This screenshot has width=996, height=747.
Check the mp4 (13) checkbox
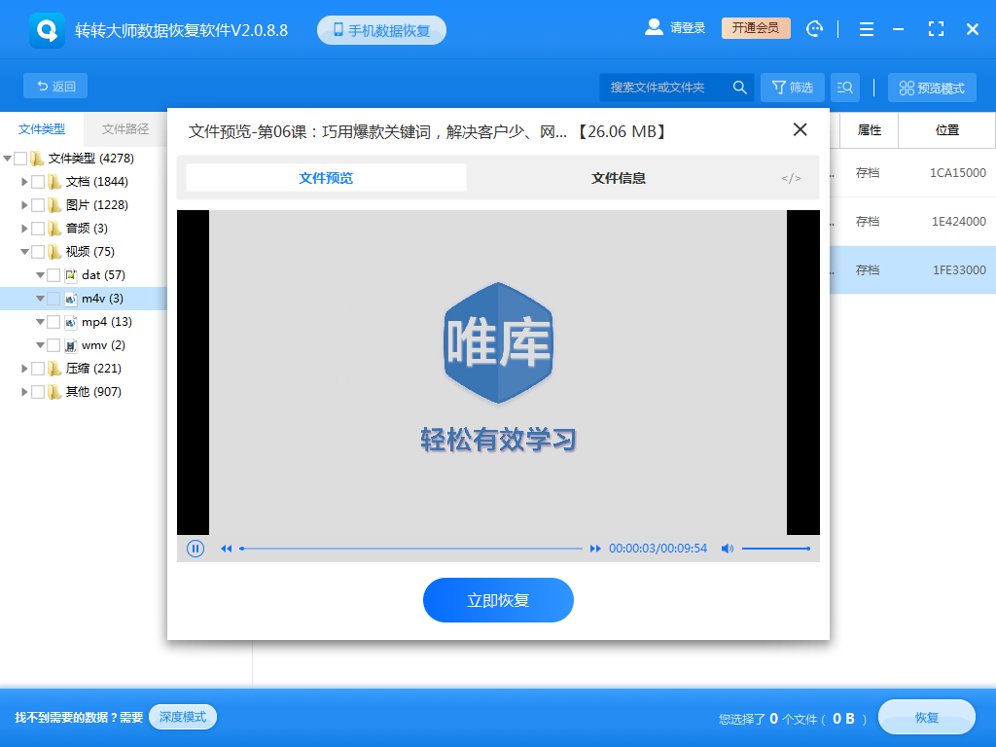(x=54, y=322)
